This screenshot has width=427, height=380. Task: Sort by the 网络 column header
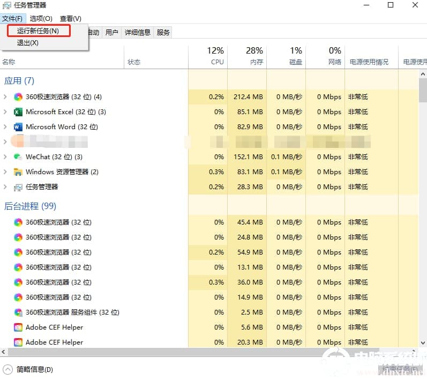(325, 57)
